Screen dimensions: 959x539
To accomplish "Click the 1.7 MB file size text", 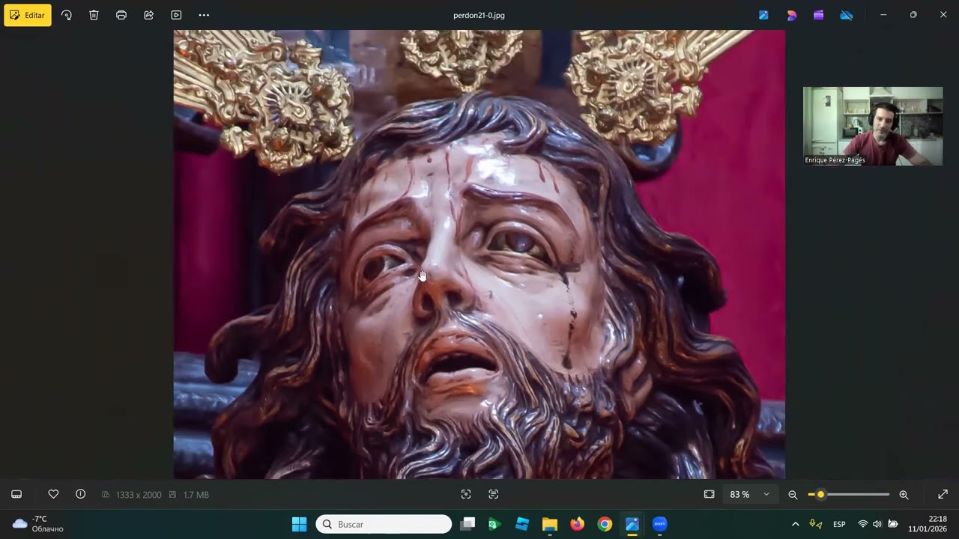I will 196,495.
